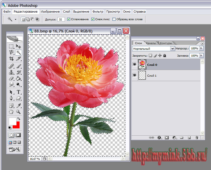
Task: Swap foreground and background colors
Action: [19, 119]
